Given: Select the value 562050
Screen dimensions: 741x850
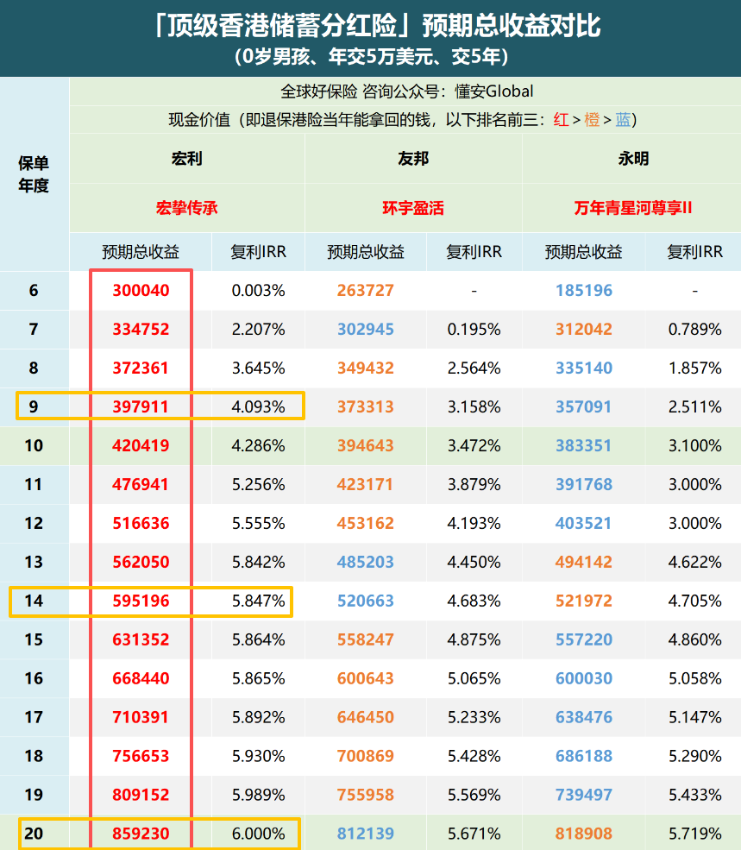Looking at the screenshot, I should coord(141,562).
